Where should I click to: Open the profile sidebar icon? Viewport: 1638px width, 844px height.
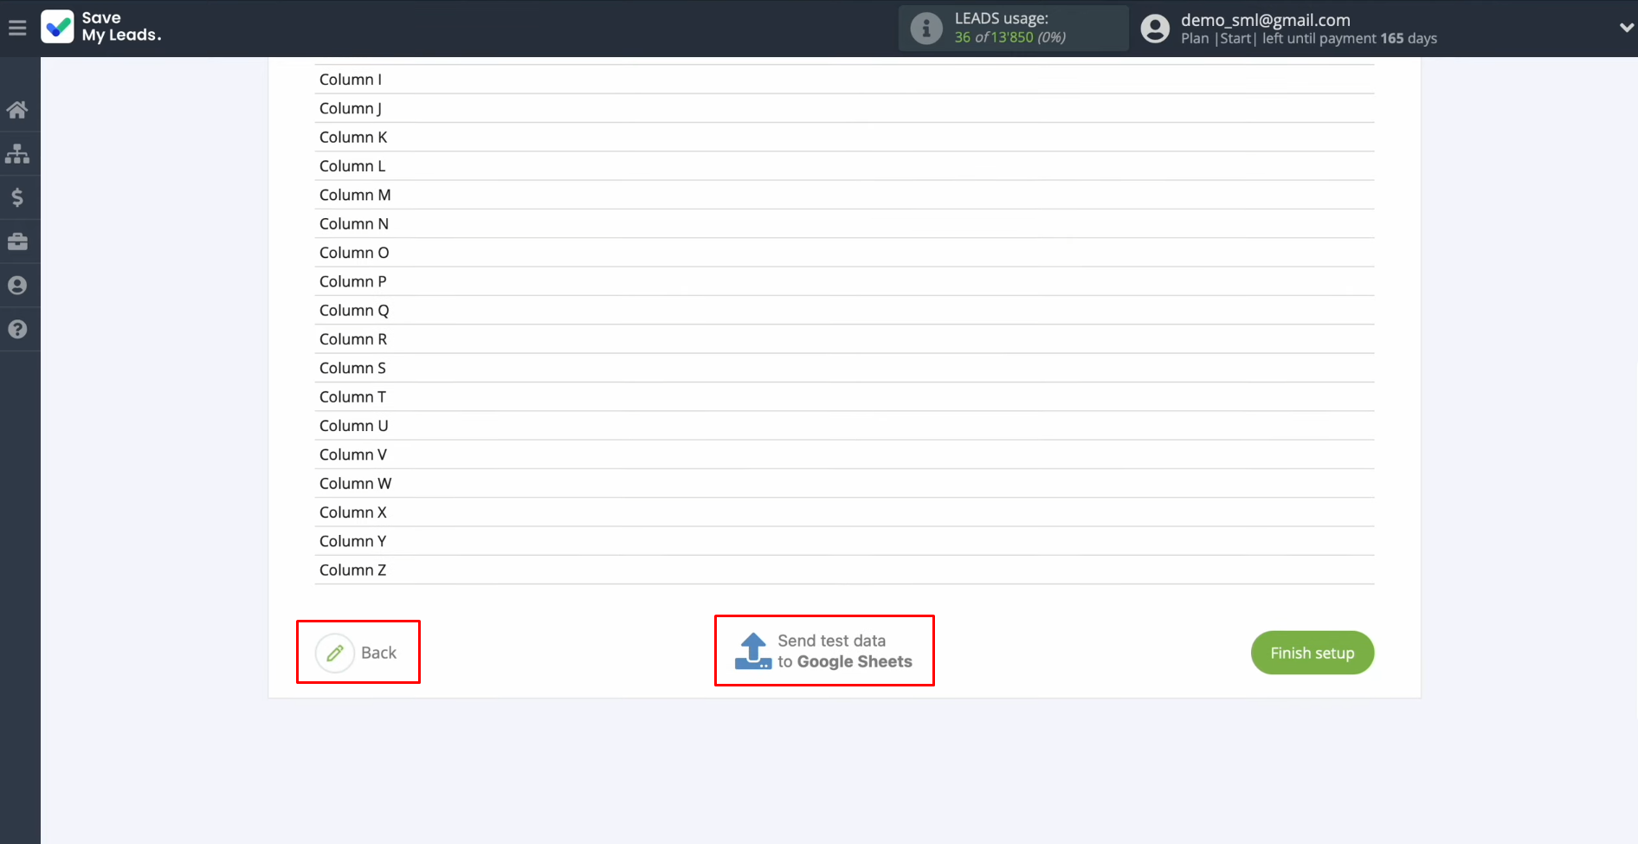[x=17, y=286]
